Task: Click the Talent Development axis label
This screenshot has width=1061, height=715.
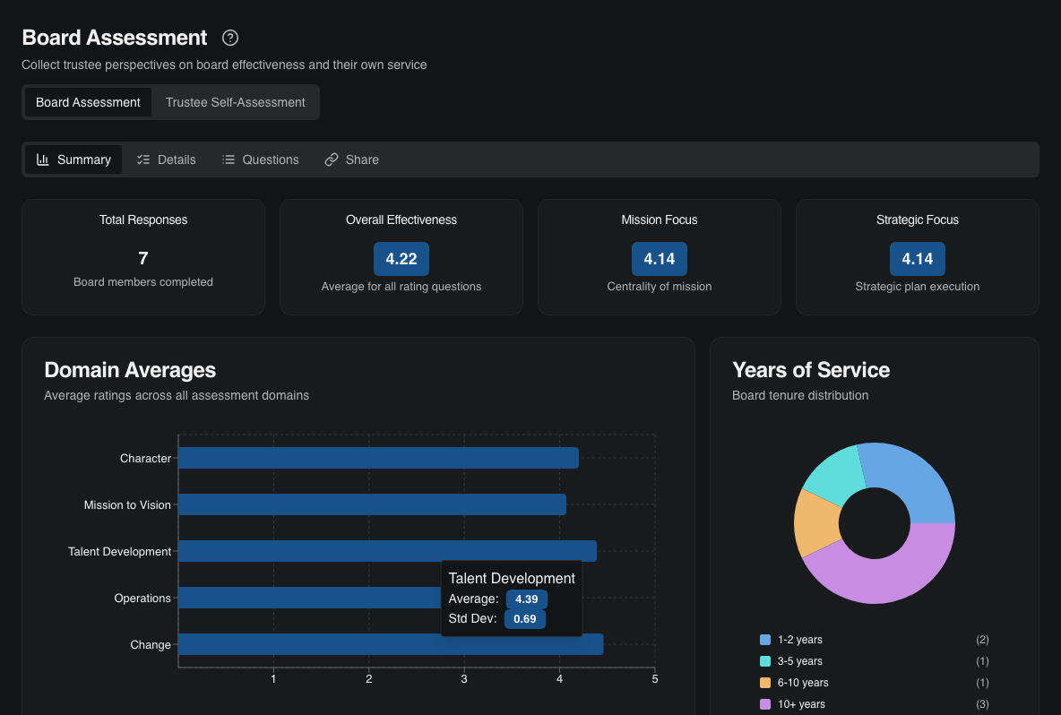Action: tap(120, 552)
